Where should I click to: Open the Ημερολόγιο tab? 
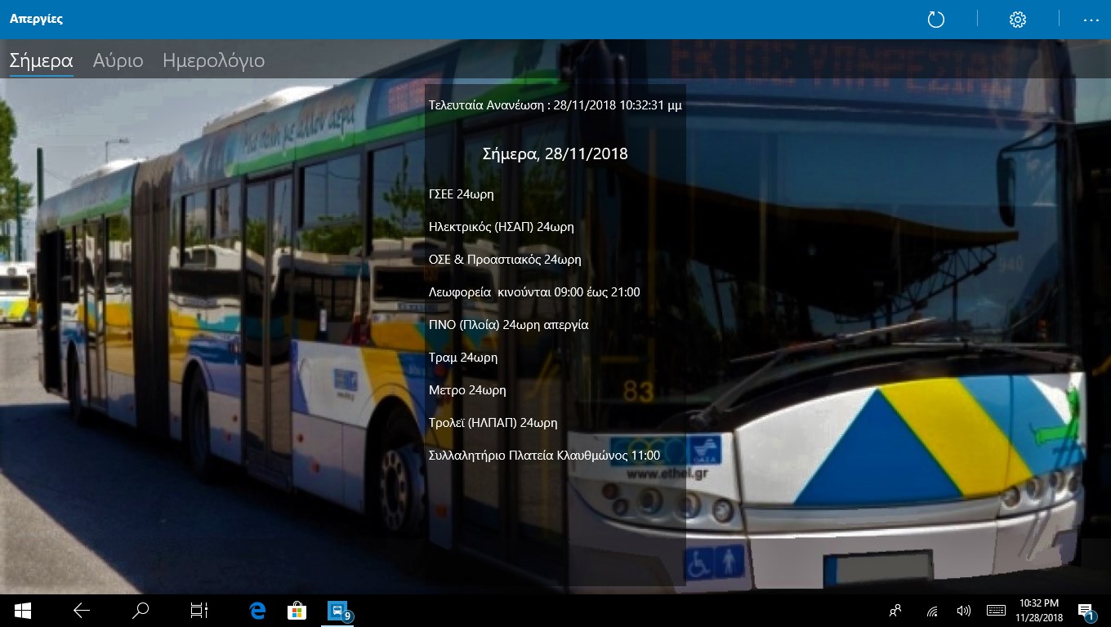[x=214, y=61]
